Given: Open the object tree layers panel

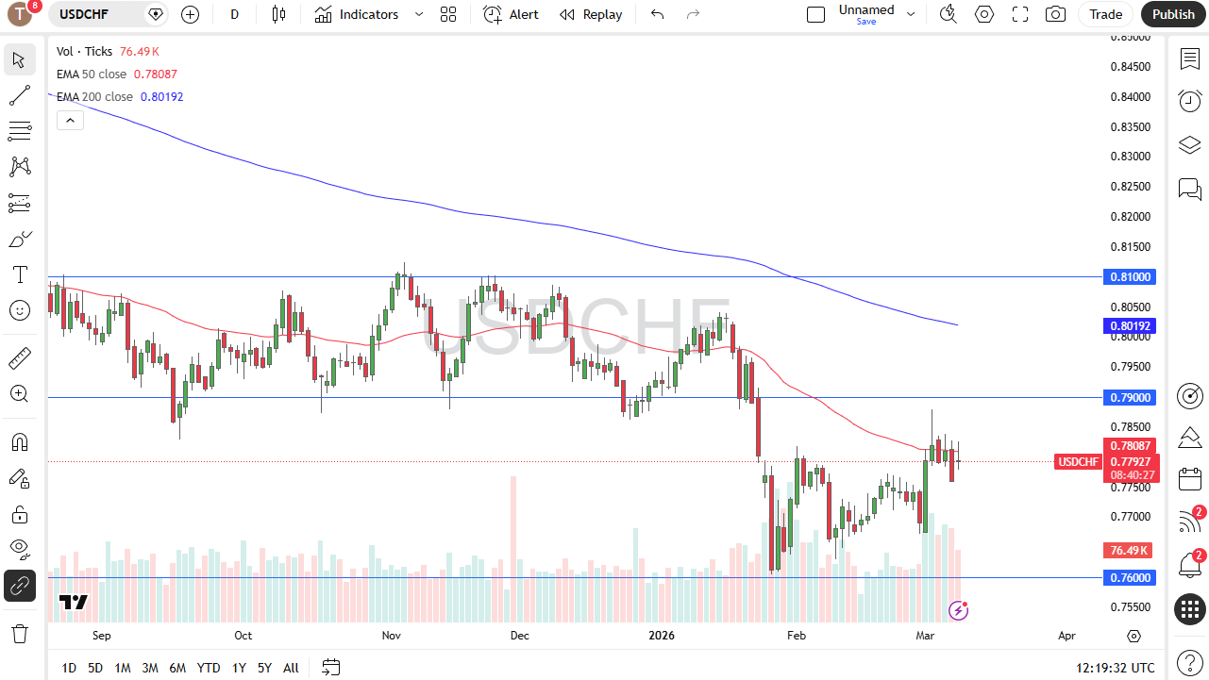Looking at the screenshot, I should [x=1189, y=145].
